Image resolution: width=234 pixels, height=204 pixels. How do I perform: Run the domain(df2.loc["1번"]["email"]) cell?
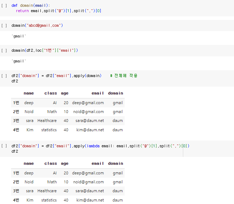[4, 51]
